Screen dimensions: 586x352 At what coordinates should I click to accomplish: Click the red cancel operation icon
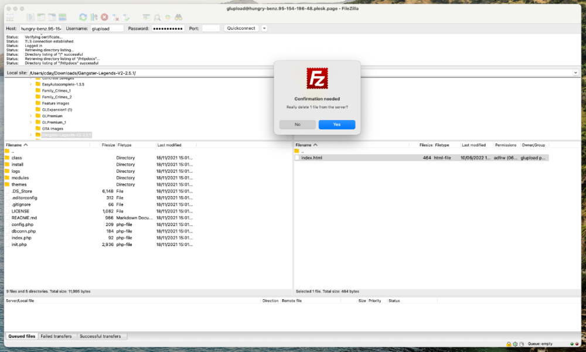pos(104,18)
